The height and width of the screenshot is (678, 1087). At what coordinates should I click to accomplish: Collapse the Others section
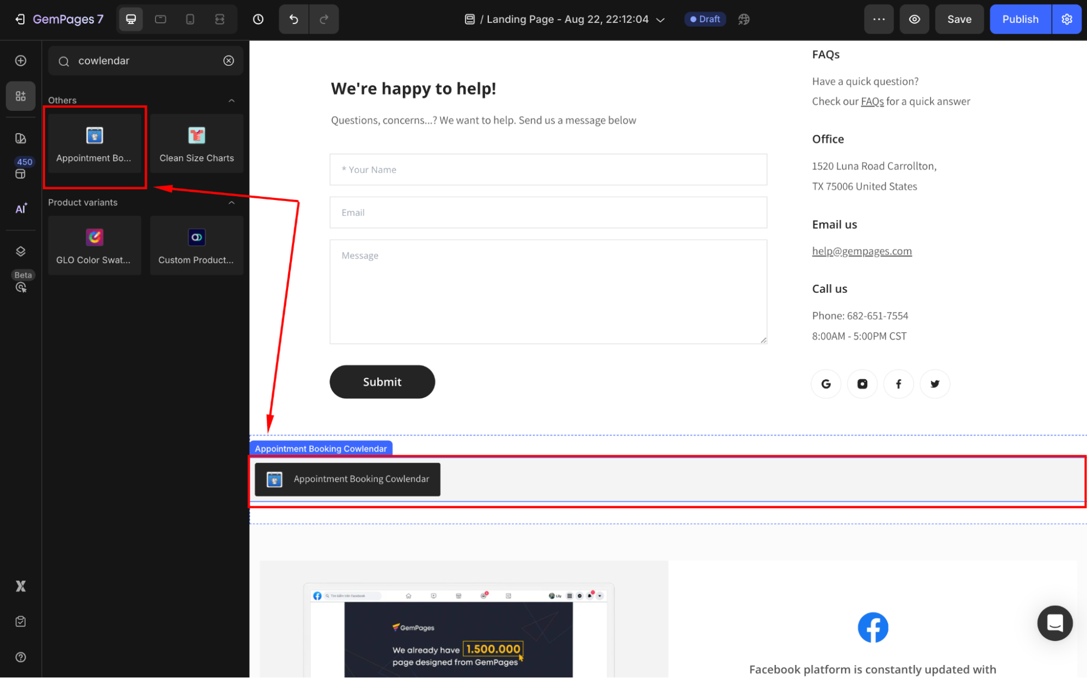coord(232,101)
